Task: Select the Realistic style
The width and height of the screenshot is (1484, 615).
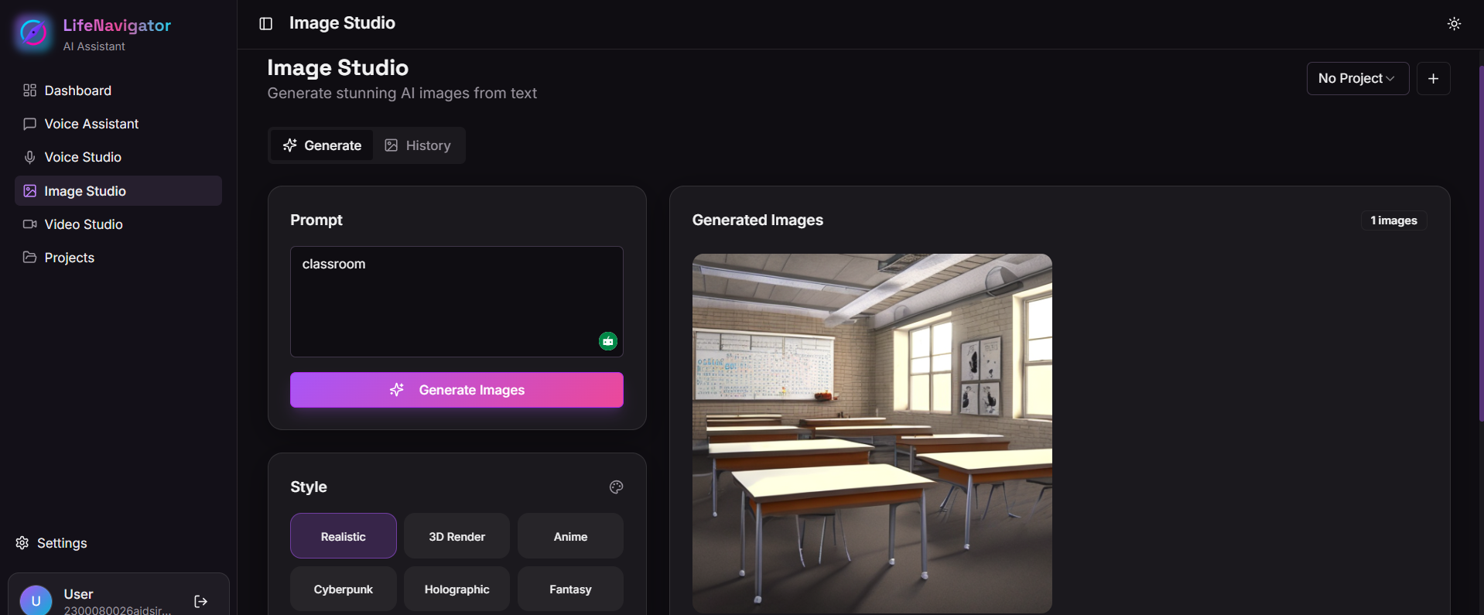Action: tap(344, 536)
